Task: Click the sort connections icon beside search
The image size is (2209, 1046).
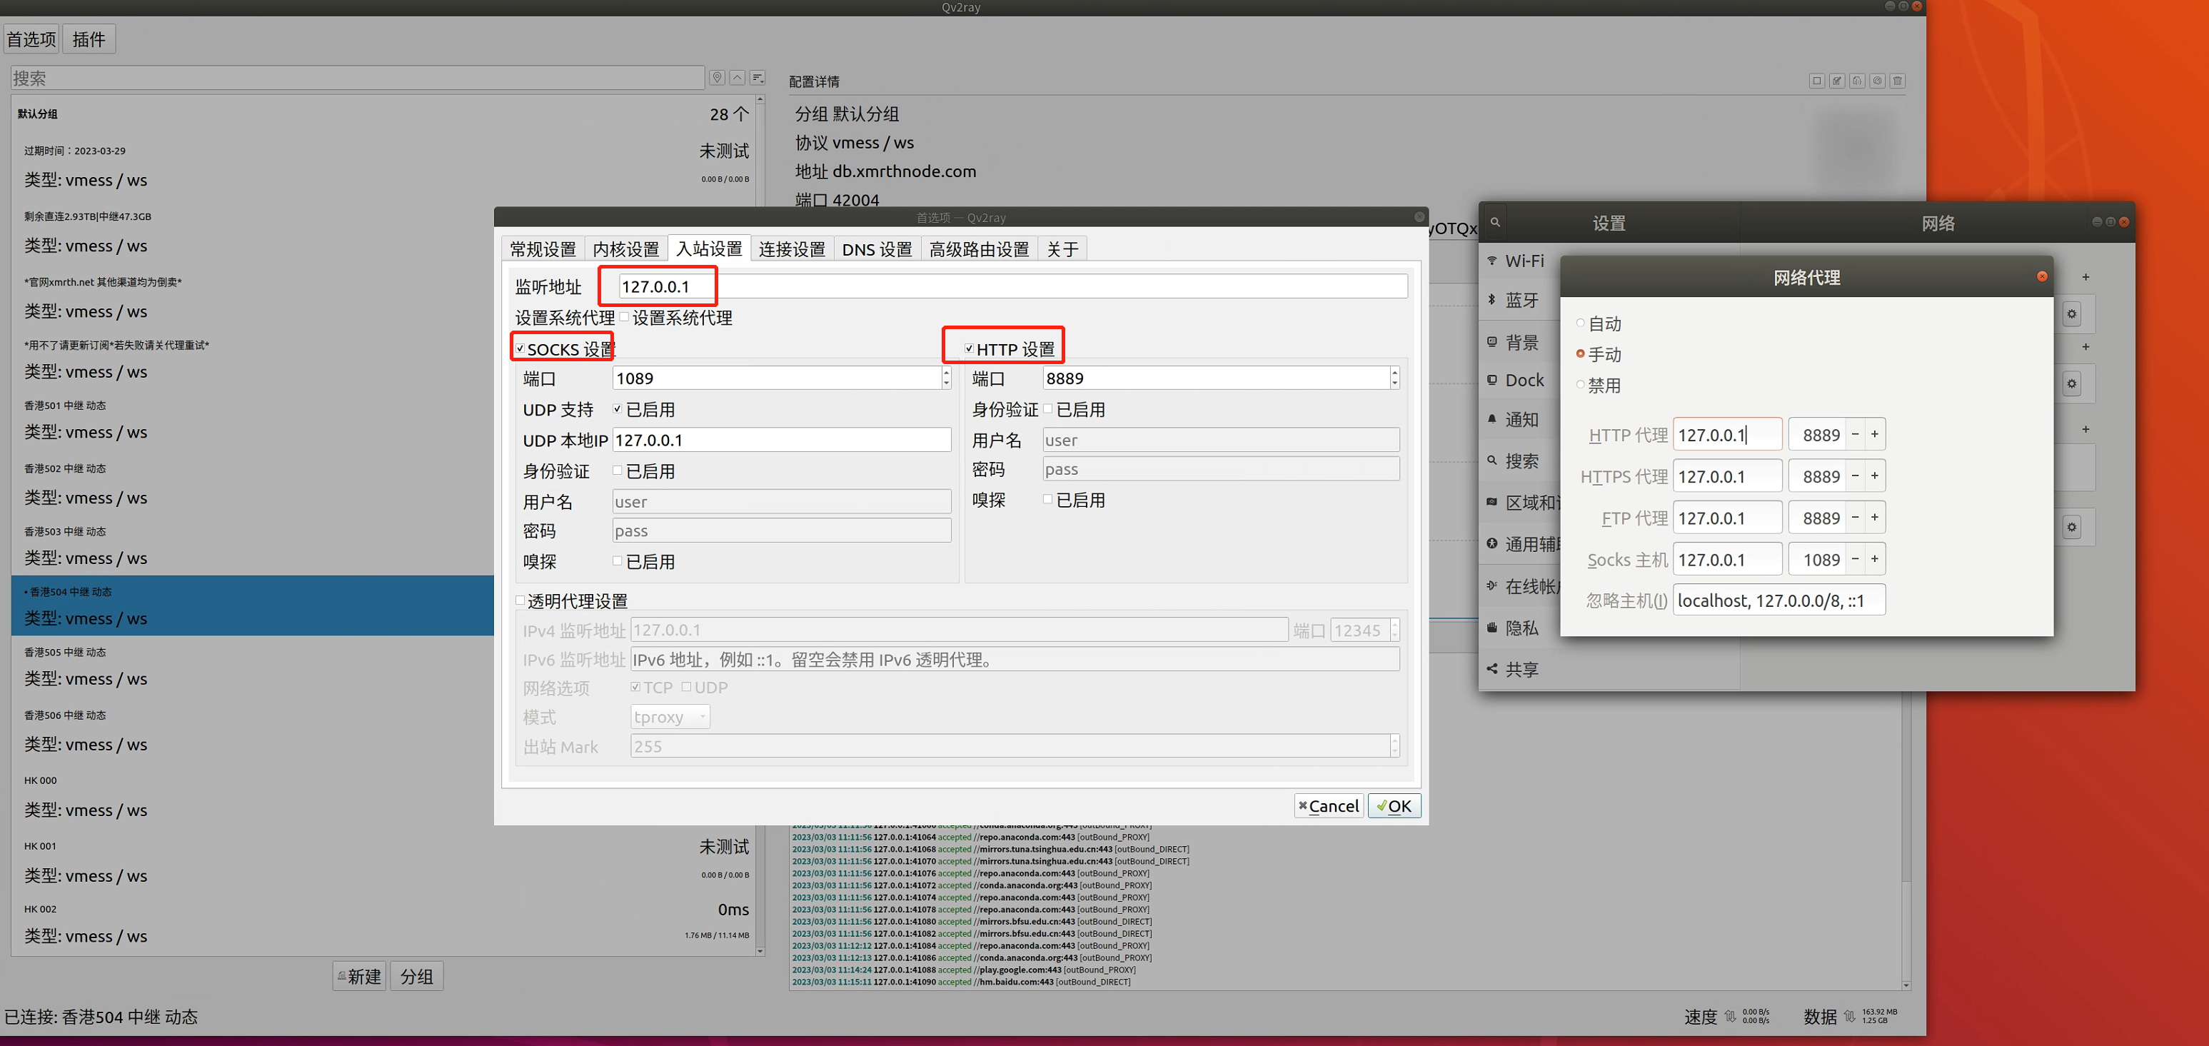Action: tap(758, 78)
